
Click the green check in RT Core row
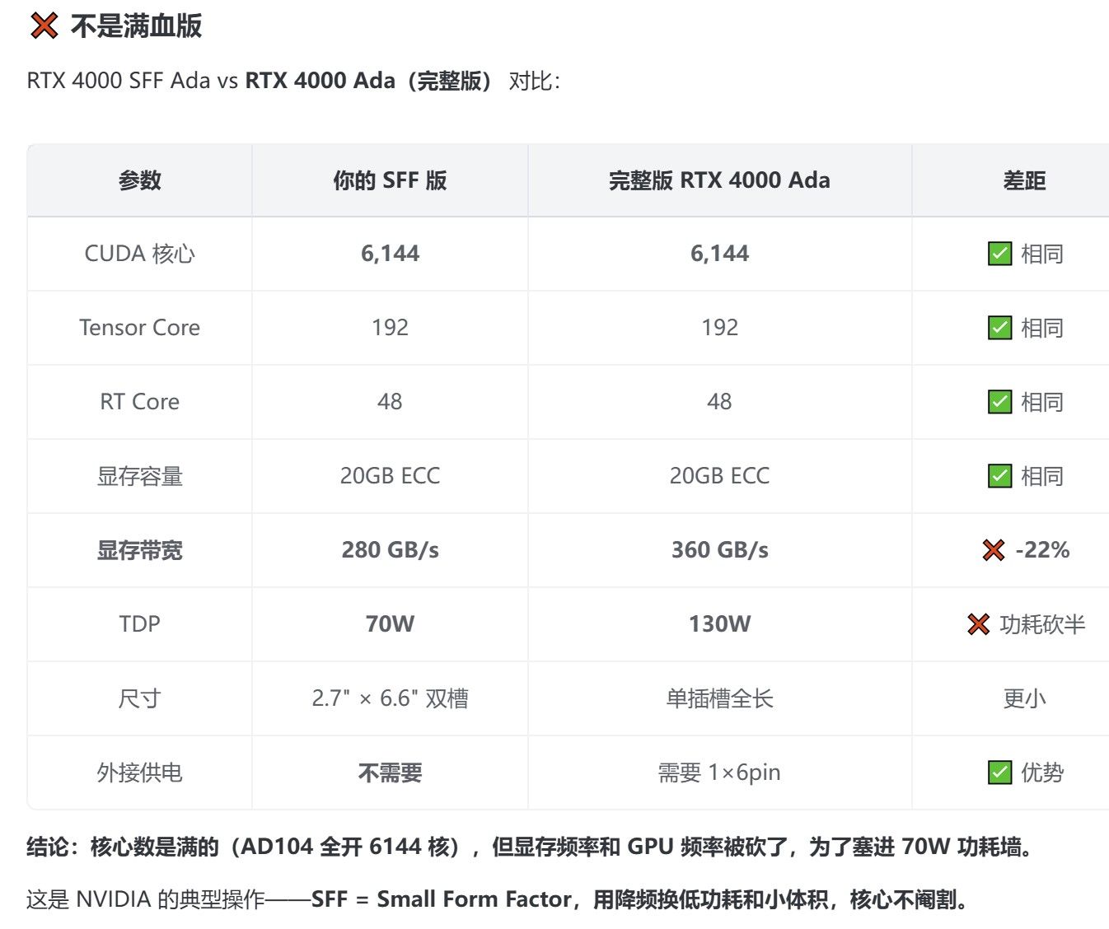point(999,402)
